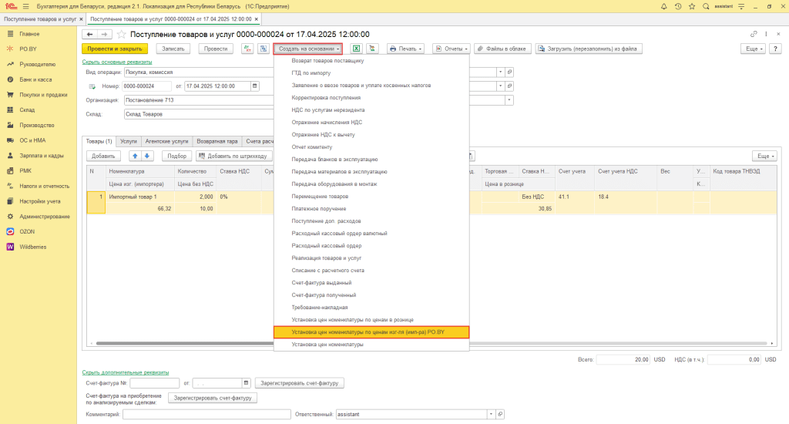Open the Возвратная тара tab
The width and height of the screenshot is (789, 424).
[217, 142]
